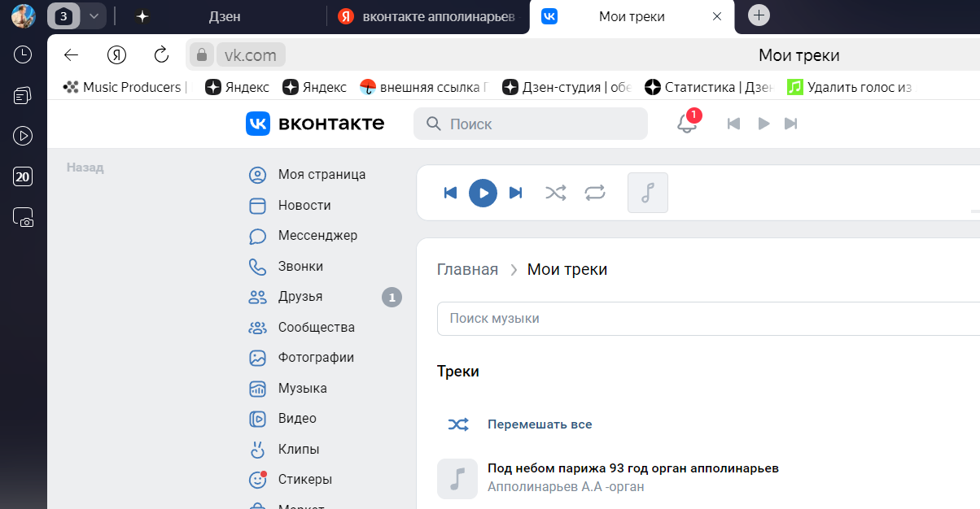Reload the page
Image resolution: width=980 pixels, height=509 pixels.
161,55
